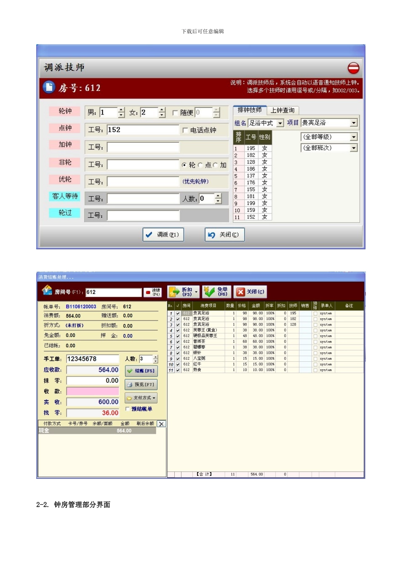Toggle the 随便 checkbox
The width and height of the screenshot is (400, 566).
pyautogui.click(x=175, y=113)
